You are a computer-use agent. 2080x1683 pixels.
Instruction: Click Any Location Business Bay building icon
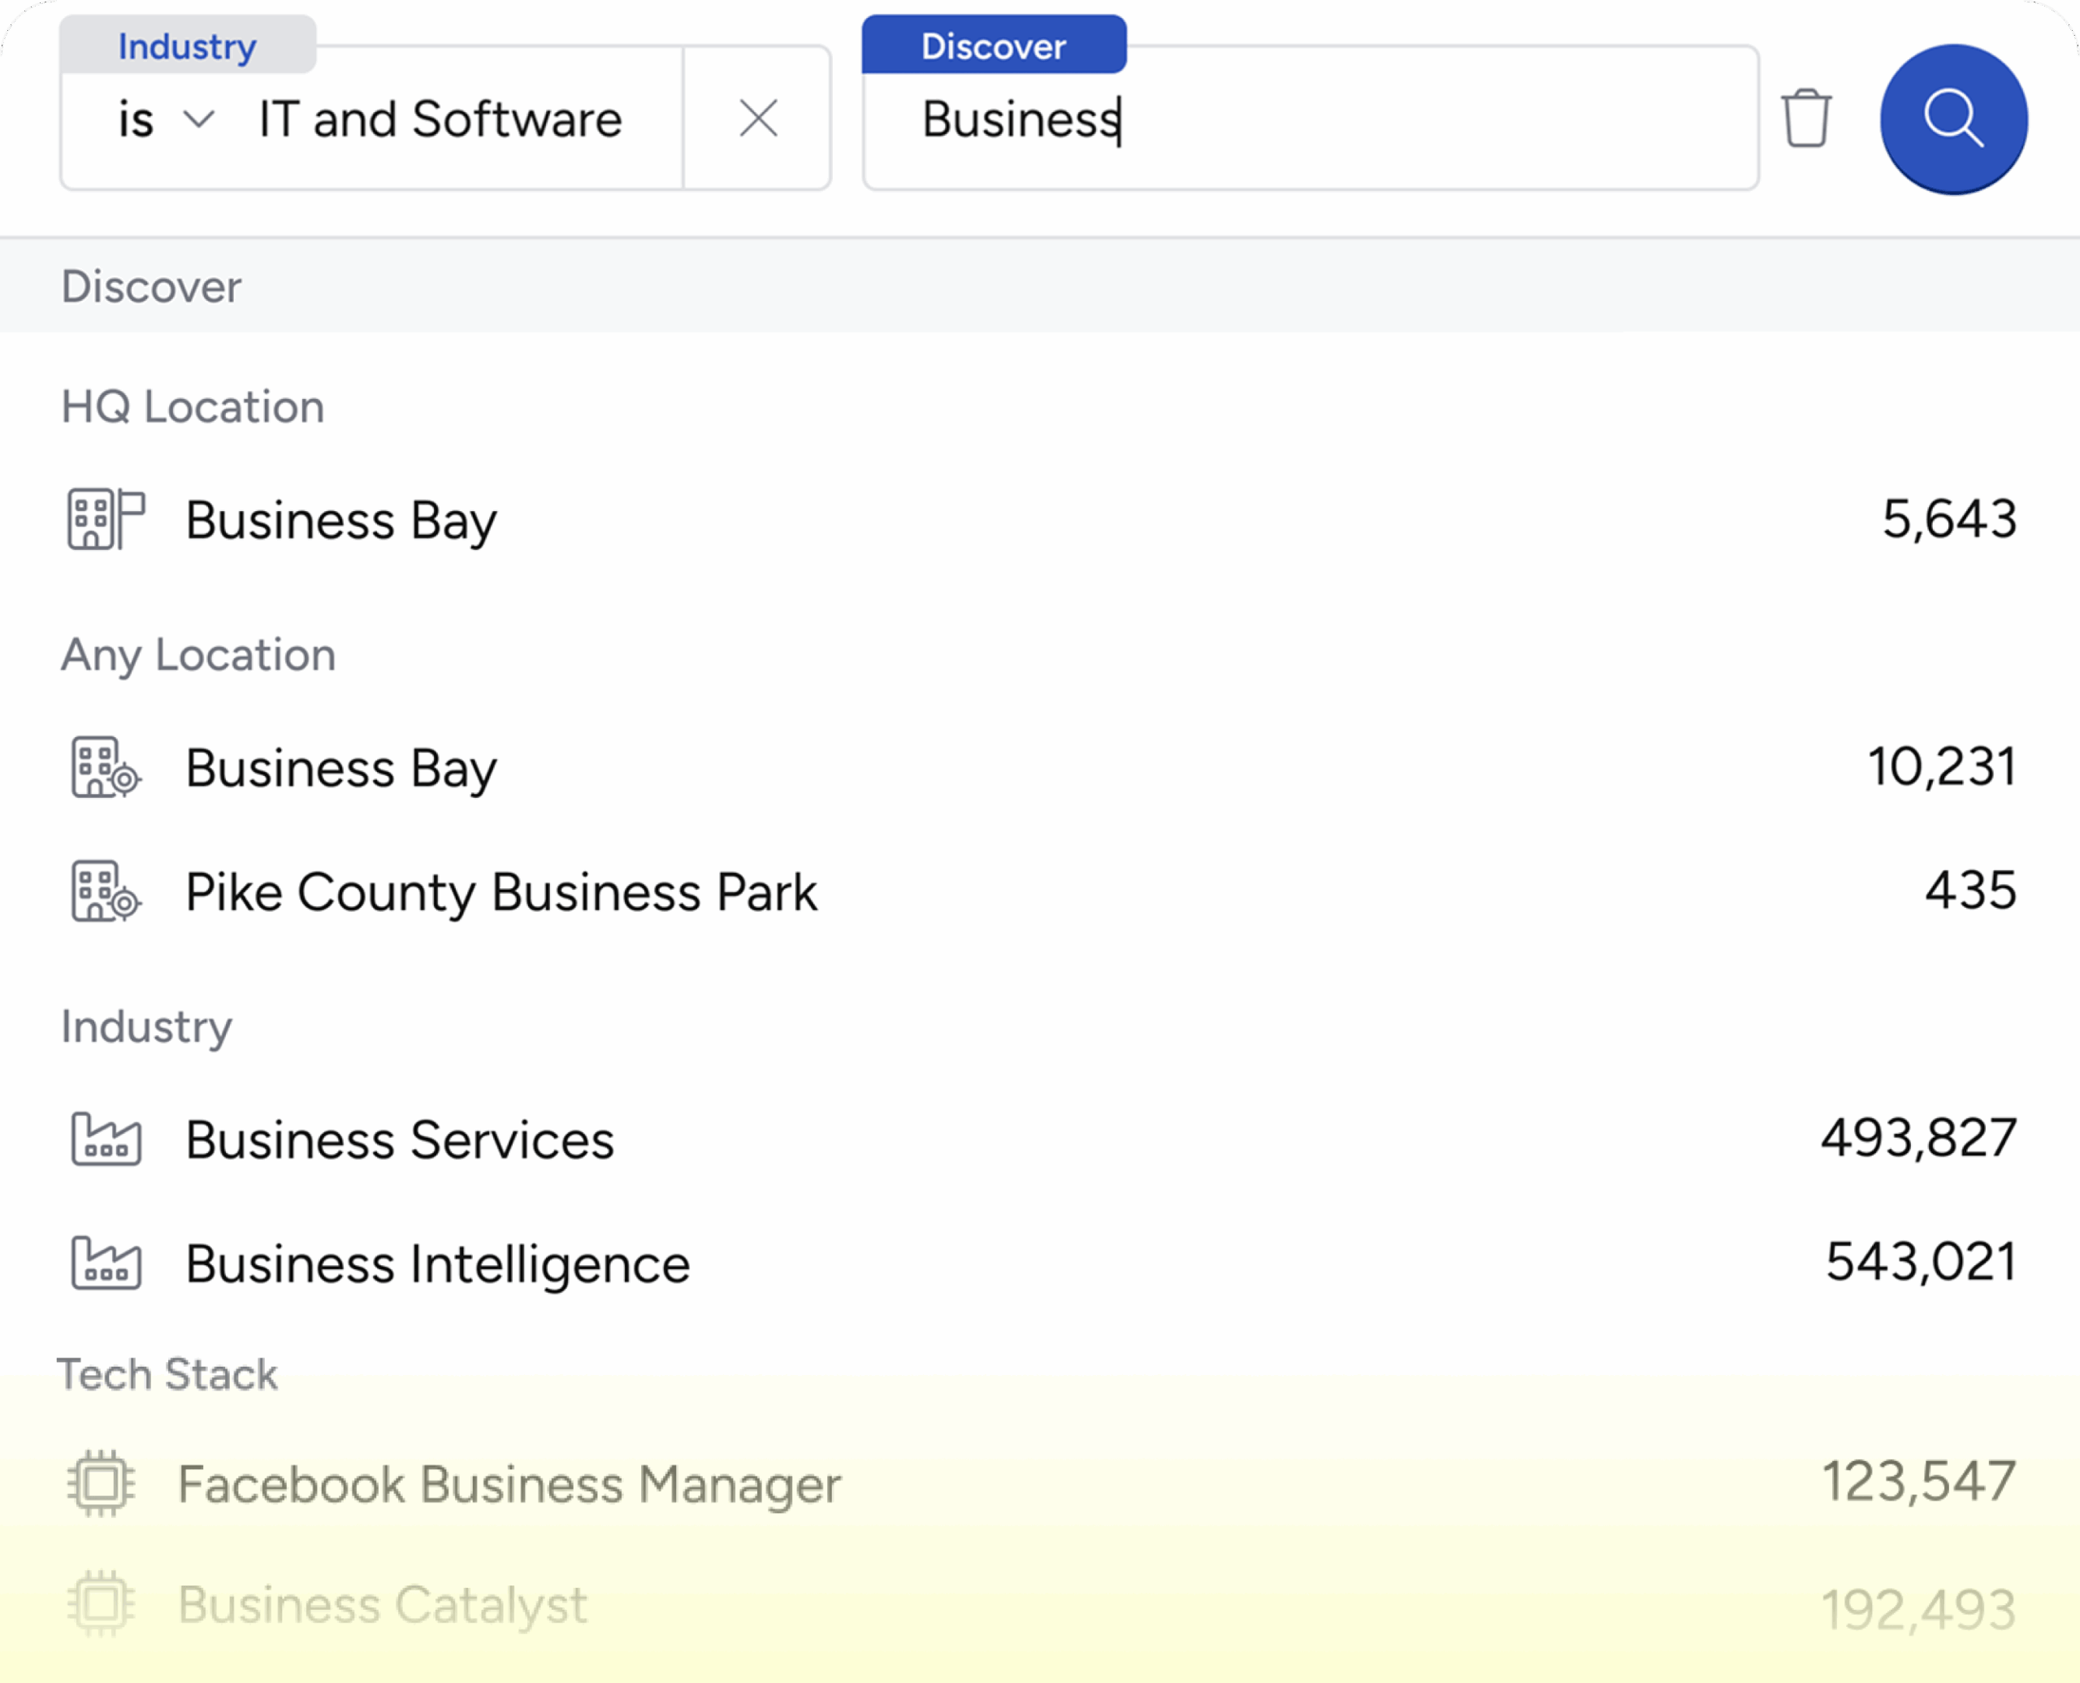point(106,767)
